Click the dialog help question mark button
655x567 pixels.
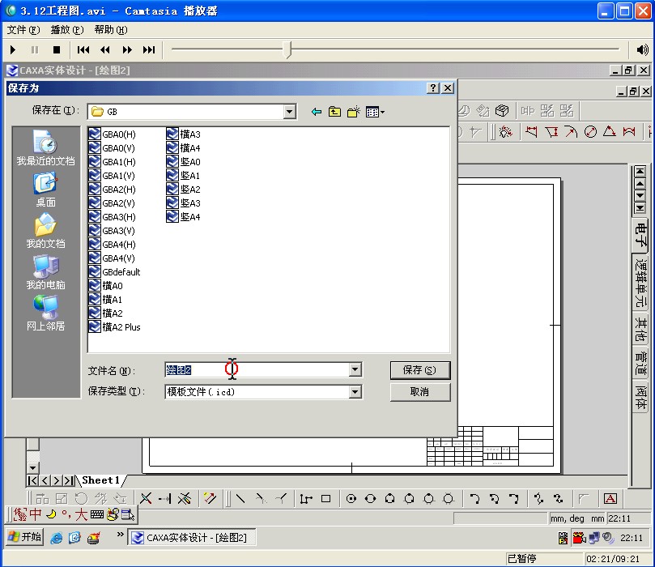pos(433,87)
